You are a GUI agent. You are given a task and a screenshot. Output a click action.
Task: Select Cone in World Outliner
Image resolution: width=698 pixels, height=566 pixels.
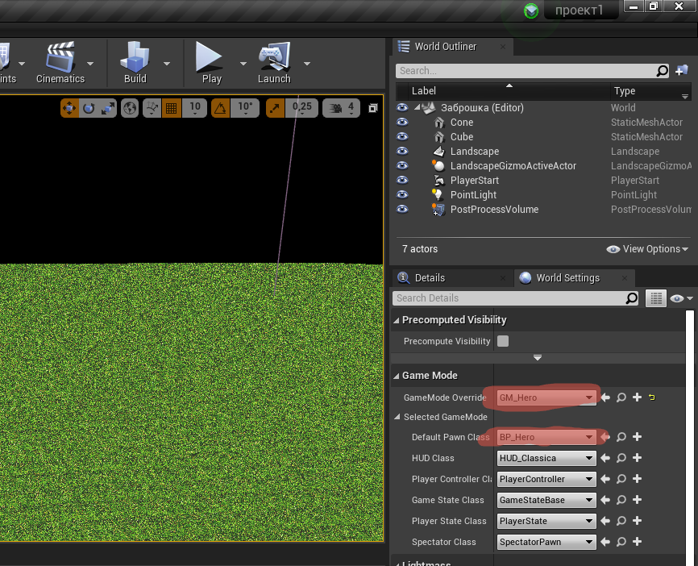point(462,122)
